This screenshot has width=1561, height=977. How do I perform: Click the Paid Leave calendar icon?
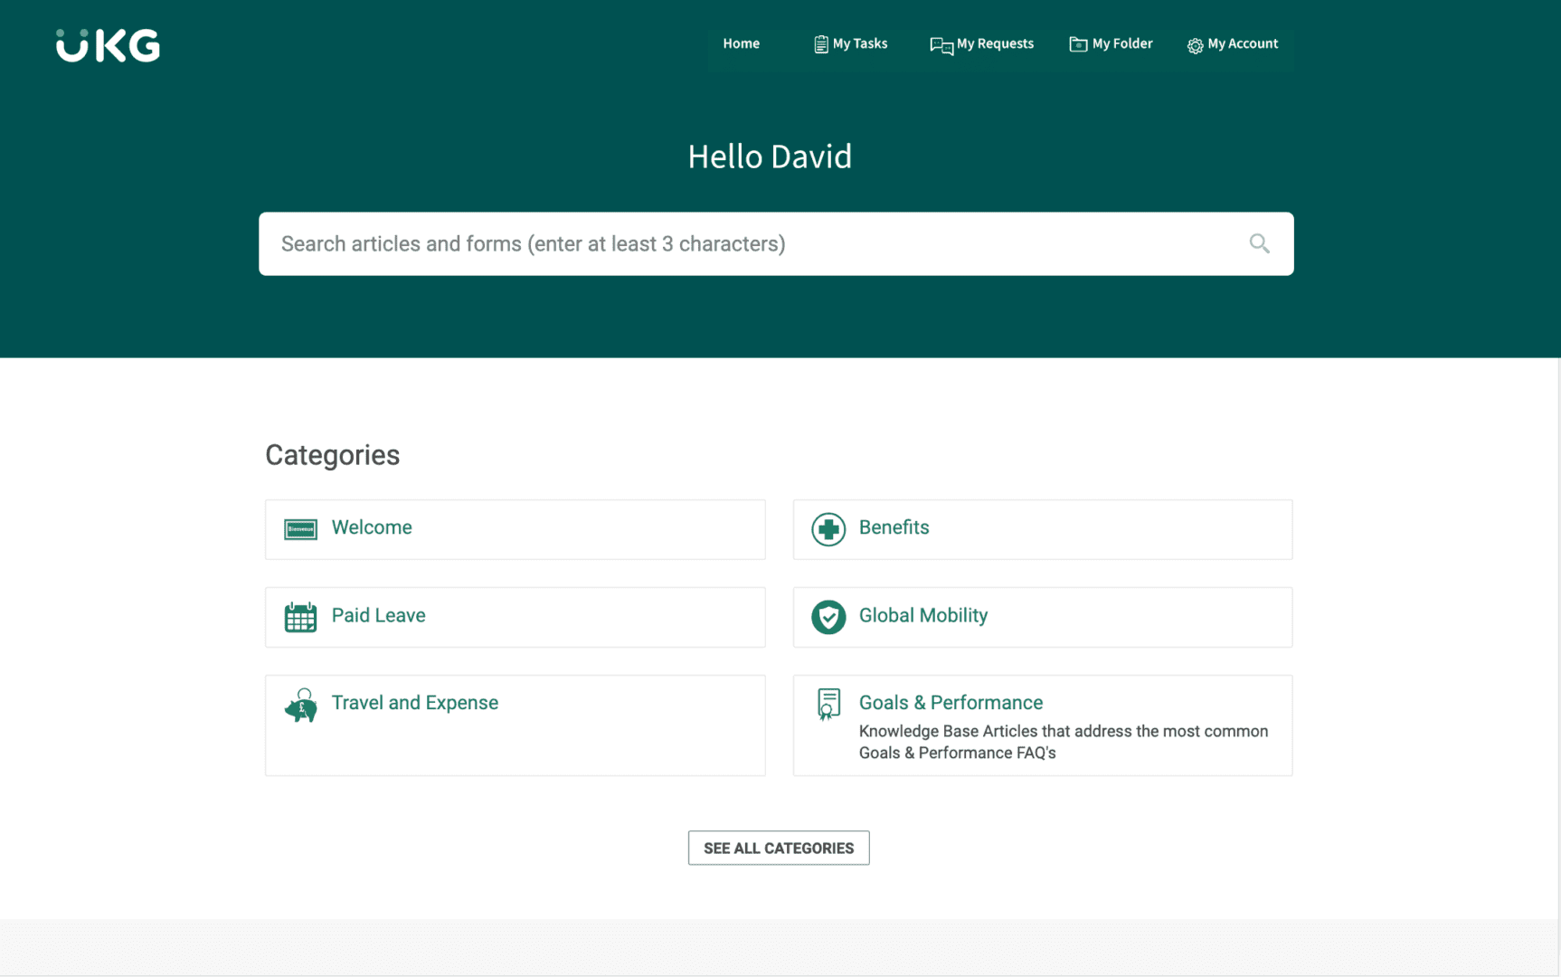coord(300,617)
